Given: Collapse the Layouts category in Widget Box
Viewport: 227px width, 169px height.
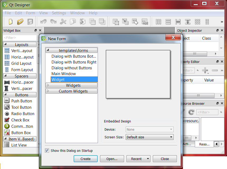Looking at the screenshot, I should pos(6,44).
